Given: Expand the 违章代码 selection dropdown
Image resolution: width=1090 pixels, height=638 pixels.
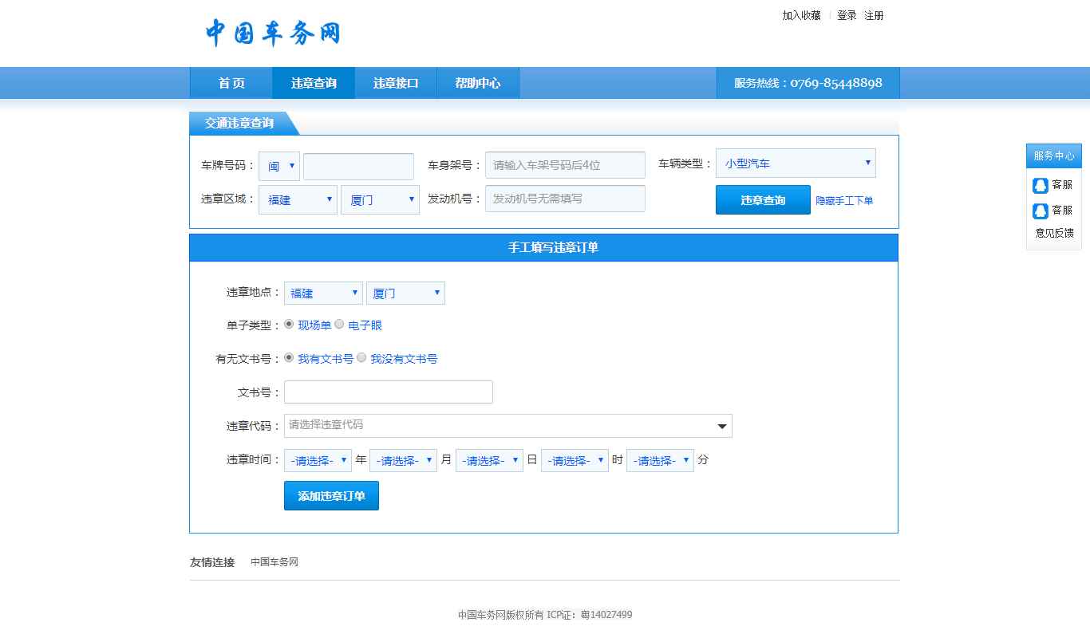Looking at the screenshot, I should tap(507, 426).
